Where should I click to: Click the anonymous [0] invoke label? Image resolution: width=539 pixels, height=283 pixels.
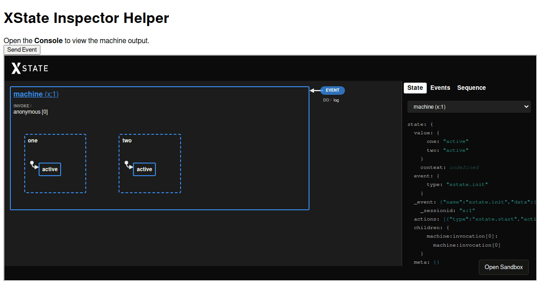coord(31,111)
